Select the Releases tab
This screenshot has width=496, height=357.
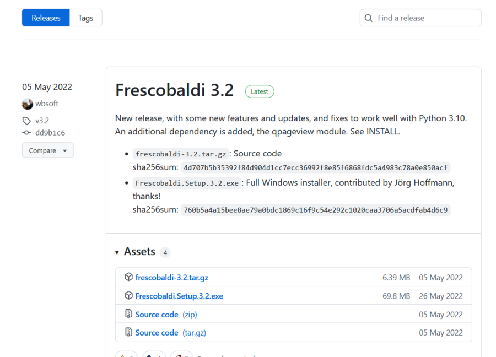pyautogui.click(x=45, y=18)
